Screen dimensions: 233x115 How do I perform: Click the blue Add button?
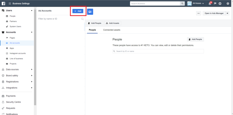click(x=78, y=11)
